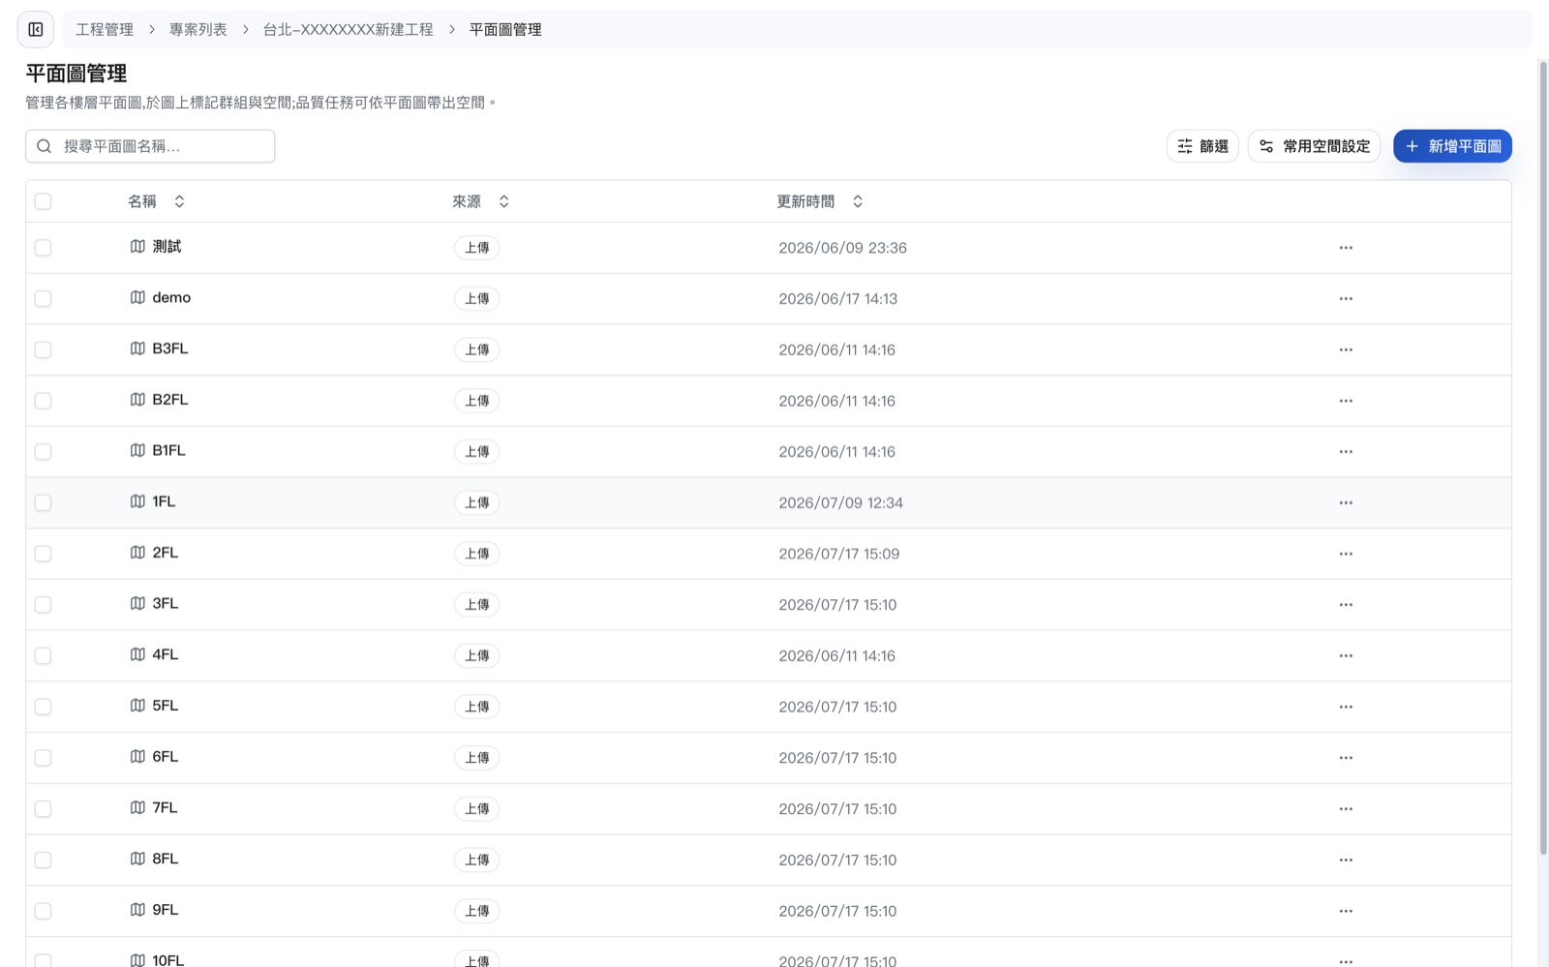Click timestamp 2026/06/17 14:13
The height and width of the screenshot is (967, 1549).
point(837,299)
